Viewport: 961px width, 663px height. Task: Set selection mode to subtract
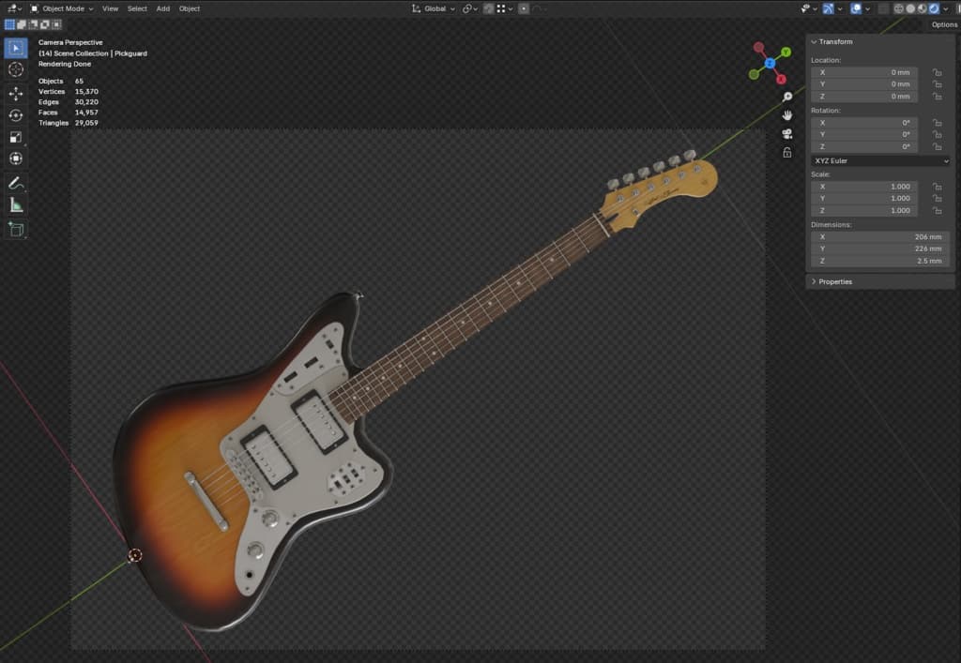pyautogui.click(x=33, y=24)
